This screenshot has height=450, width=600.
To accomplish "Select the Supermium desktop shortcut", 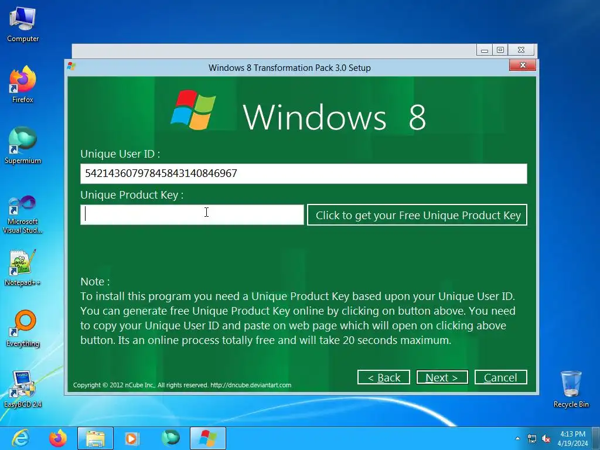I will click(x=23, y=145).
